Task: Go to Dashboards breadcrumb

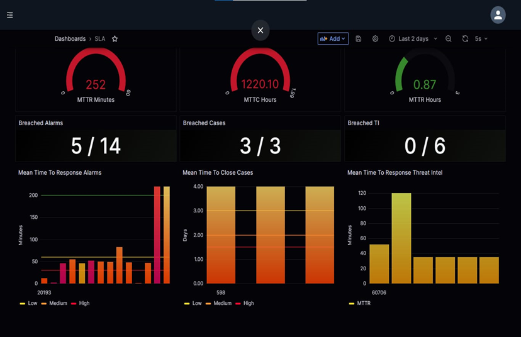Action: tap(70, 39)
